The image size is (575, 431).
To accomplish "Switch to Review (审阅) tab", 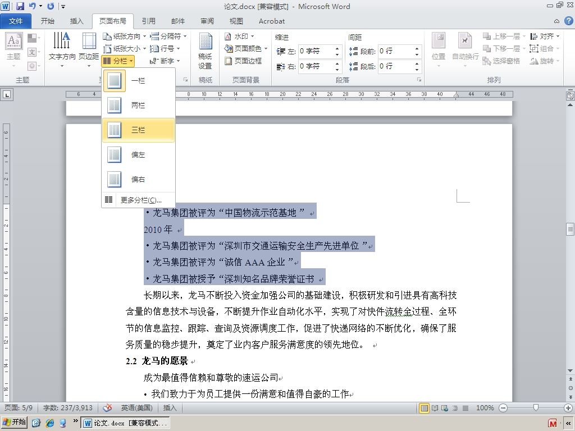I will (207, 21).
